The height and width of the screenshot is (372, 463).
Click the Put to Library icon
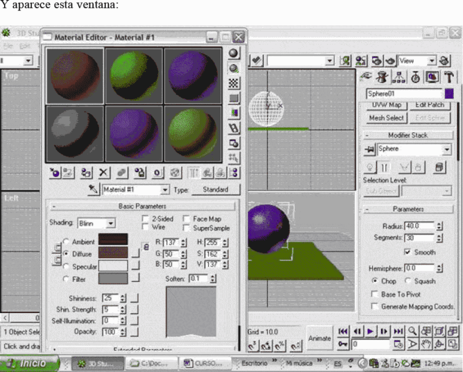[x=139, y=173]
